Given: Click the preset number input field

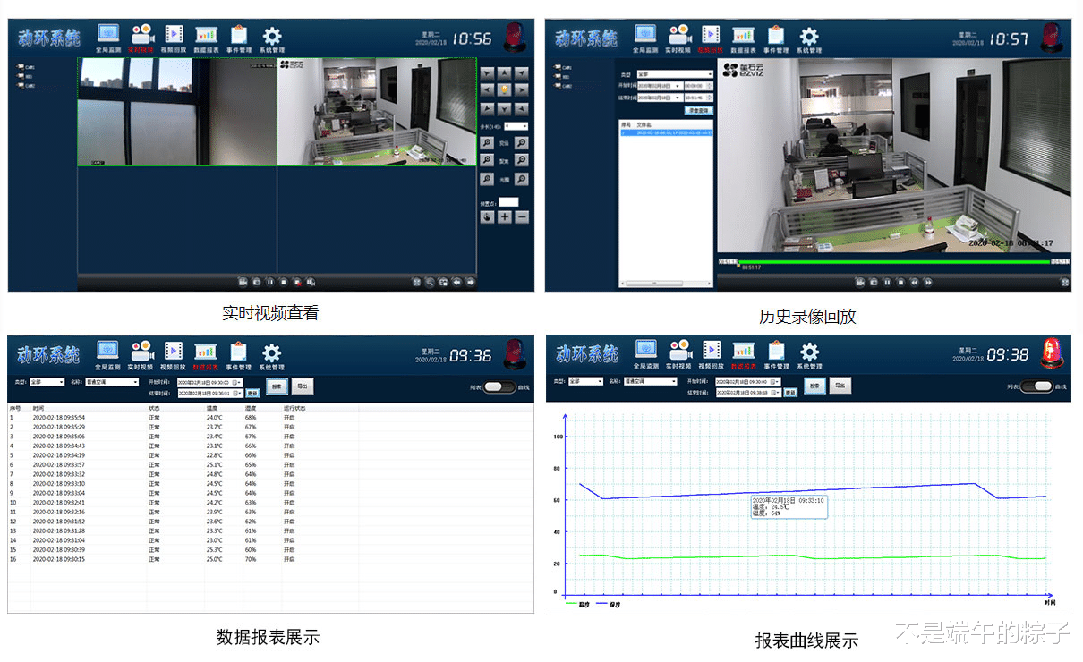Looking at the screenshot, I should point(508,201).
